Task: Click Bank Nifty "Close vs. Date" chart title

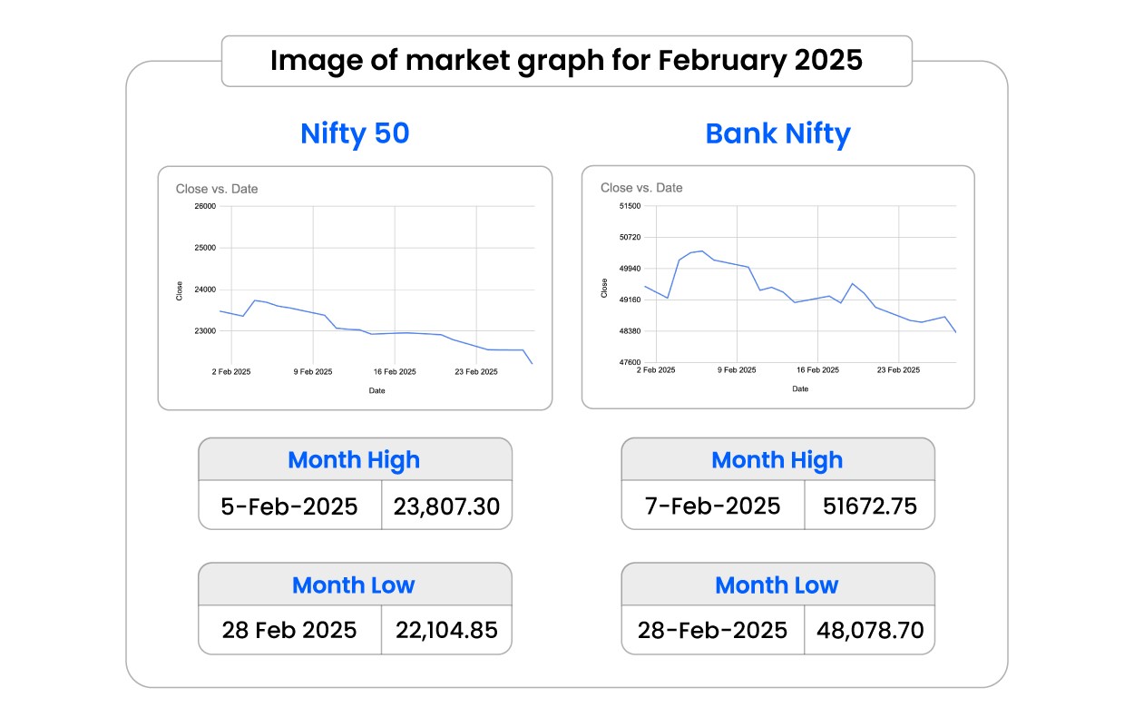Action: (641, 188)
